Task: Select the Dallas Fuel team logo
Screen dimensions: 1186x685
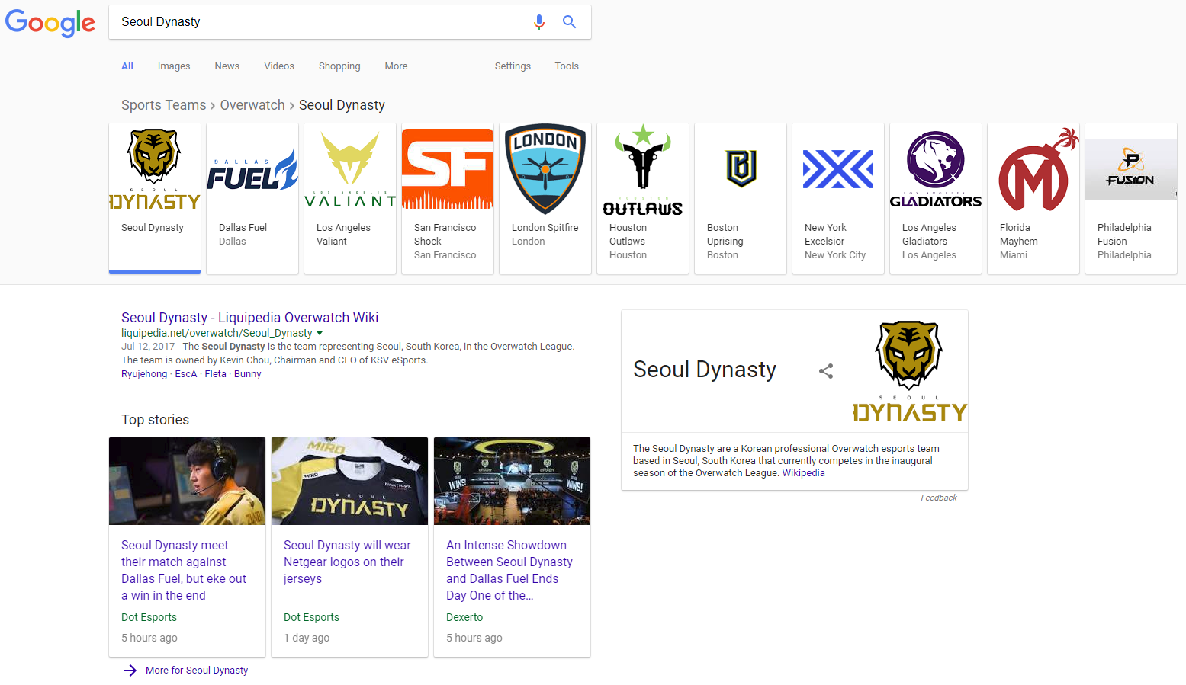Action: [252, 170]
